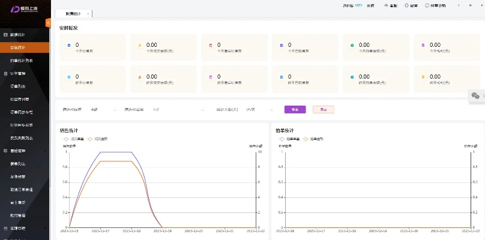
Task: Toggle blue 成交单量 series in sales chart legend
Action: pos(72,139)
